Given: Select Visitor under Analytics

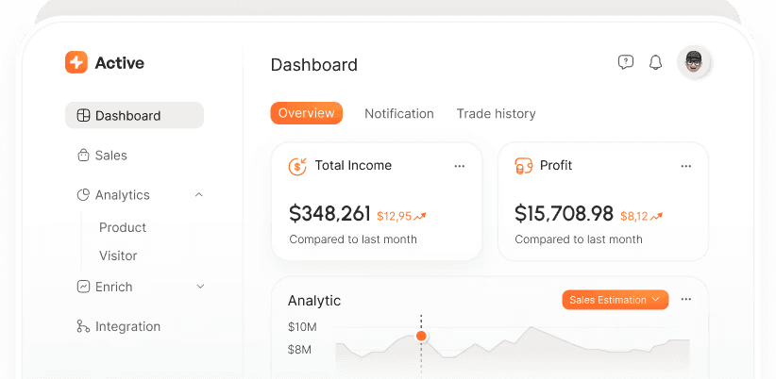Looking at the screenshot, I should (118, 255).
